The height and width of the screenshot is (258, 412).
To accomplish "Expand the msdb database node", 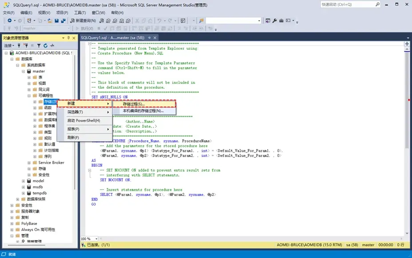I will (24, 187).
